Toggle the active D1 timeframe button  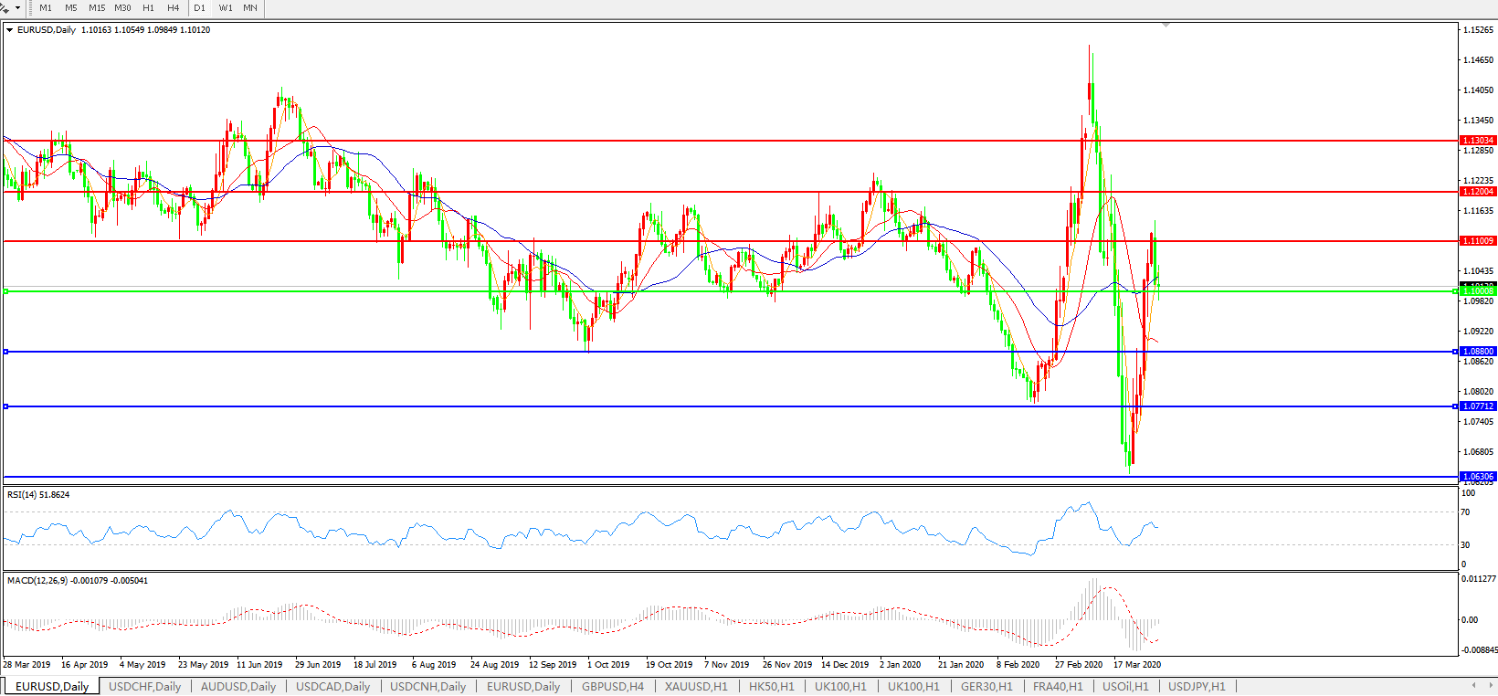click(199, 7)
